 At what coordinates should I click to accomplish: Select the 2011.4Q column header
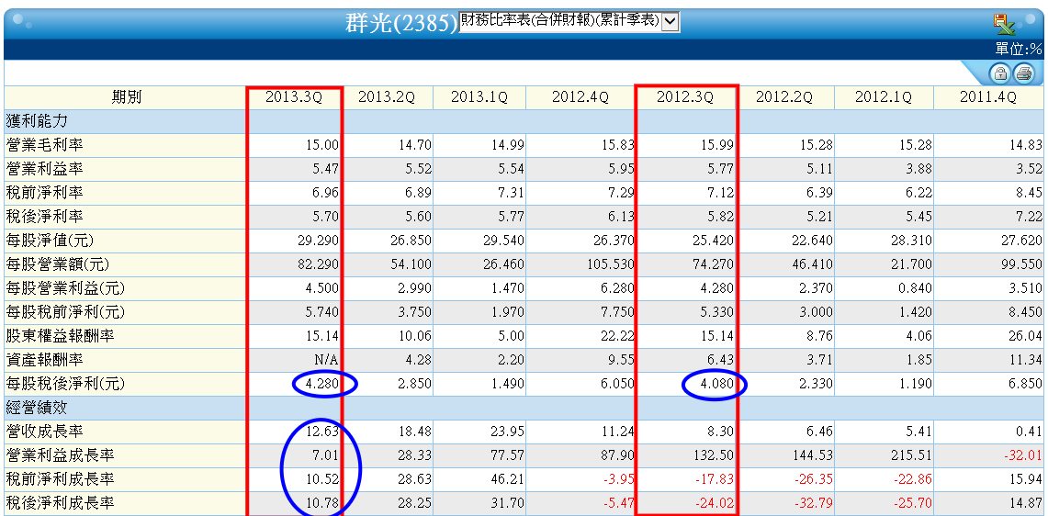988,97
